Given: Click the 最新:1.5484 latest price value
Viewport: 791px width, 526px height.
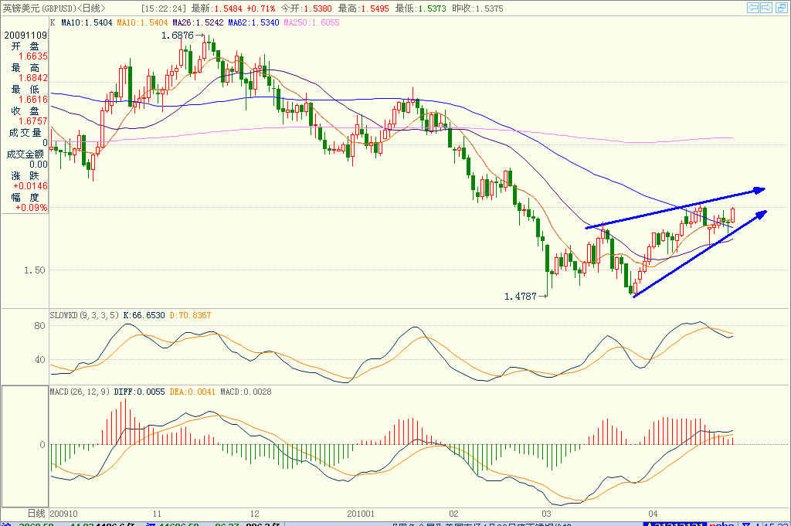Looking at the screenshot, I should tap(216, 8).
